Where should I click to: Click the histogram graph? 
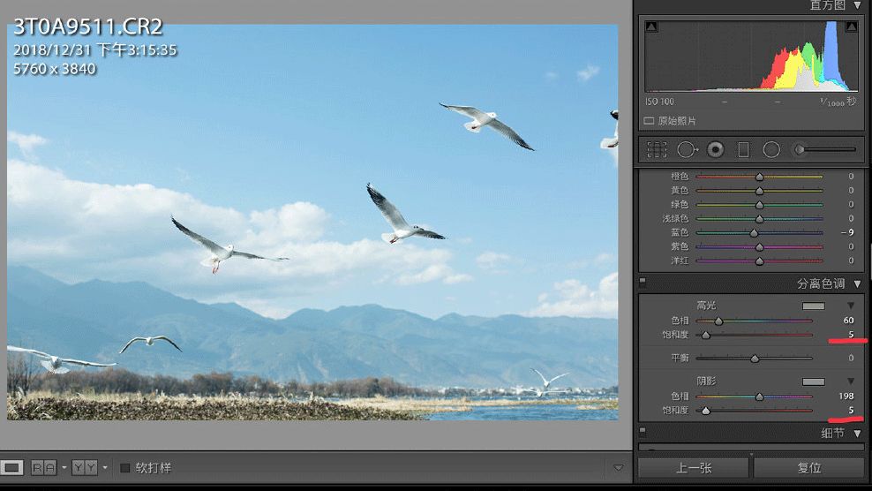(751, 56)
